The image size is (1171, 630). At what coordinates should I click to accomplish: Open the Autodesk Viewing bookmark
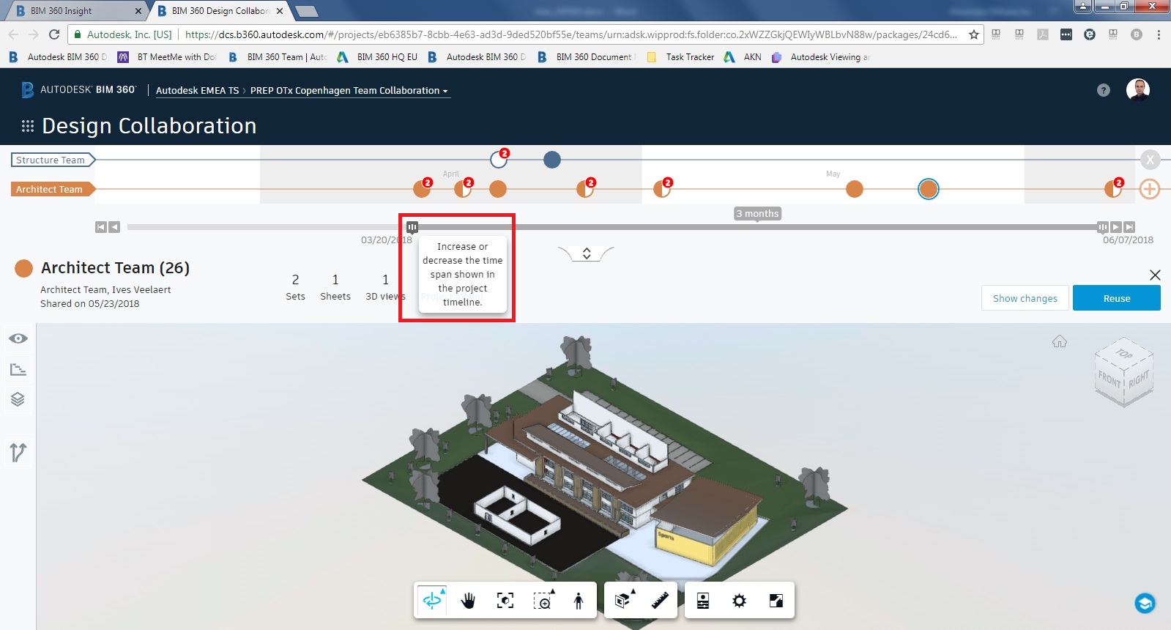click(820, 57)
